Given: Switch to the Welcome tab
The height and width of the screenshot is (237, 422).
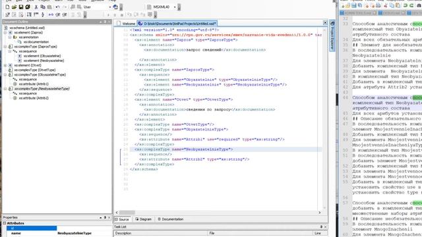Looking at the screenshot, I should [126, 24].
